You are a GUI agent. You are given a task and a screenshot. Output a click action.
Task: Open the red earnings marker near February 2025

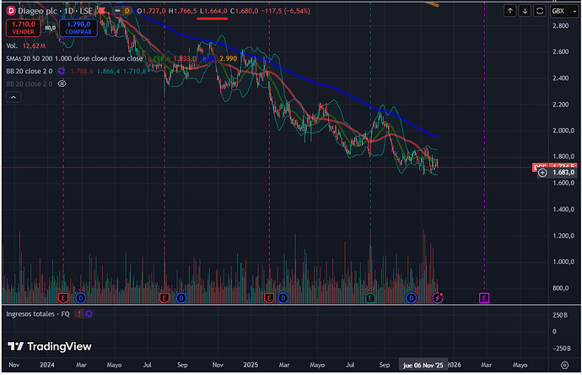point(269,297)
